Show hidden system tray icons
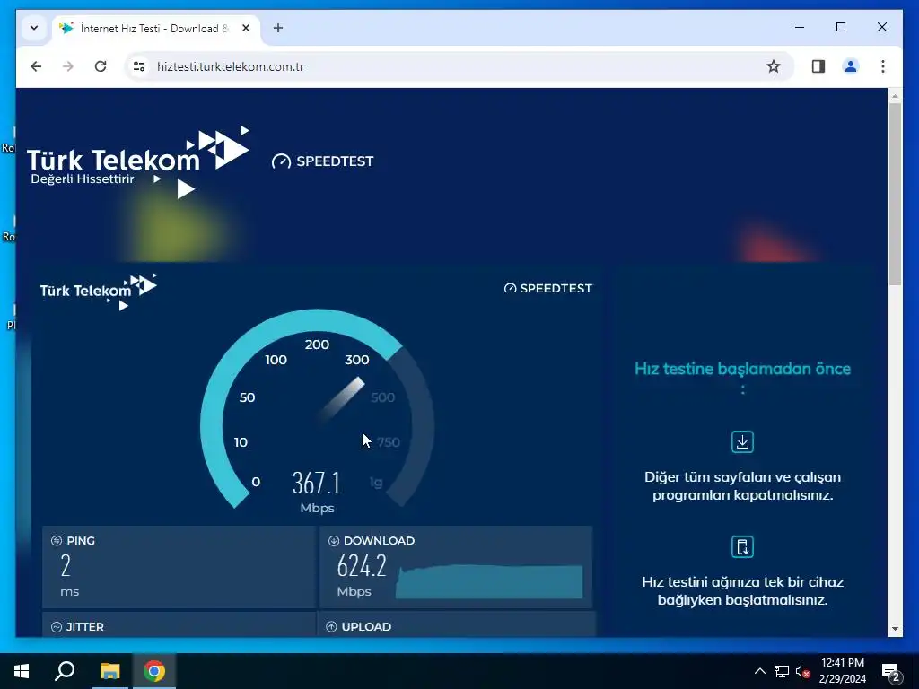This screenshot has width=919, height=689. tap(759, 671)
